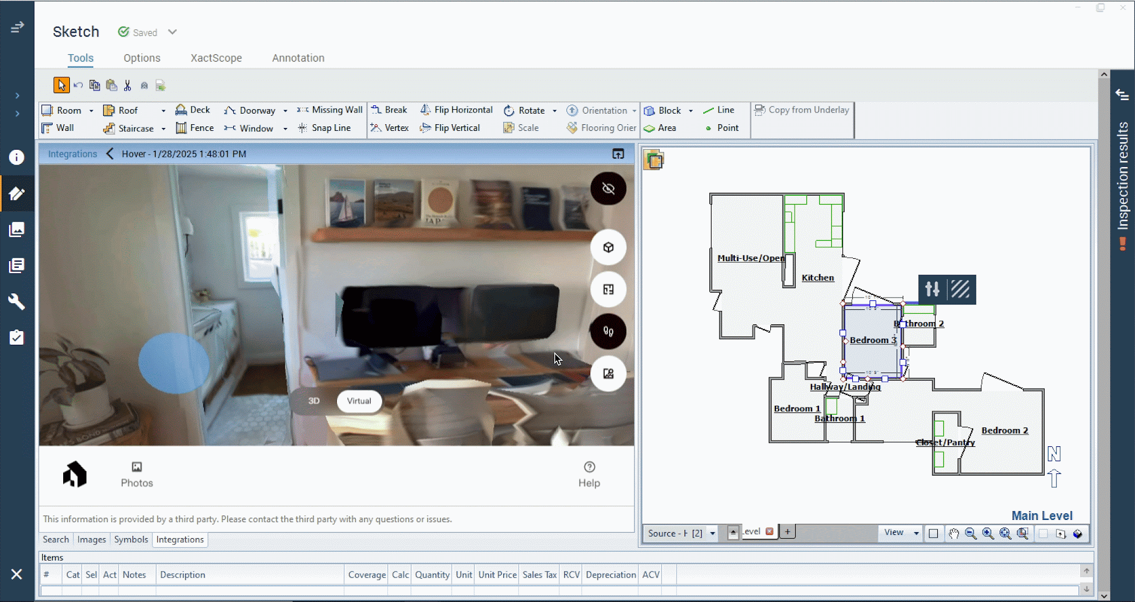1135x602 pixels.
Task: Select the Bedroom 2 room label
Action: click(x=1005, y=431)
